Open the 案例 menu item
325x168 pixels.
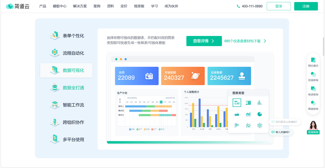97,6
